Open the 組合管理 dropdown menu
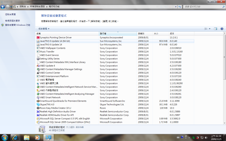226x141 pixels. tap(44, 29)
